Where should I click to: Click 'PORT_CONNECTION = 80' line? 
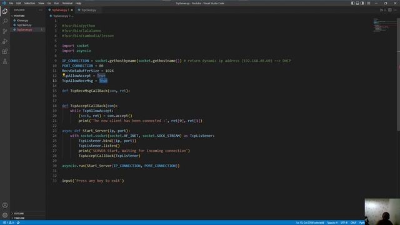pos(82,66)
